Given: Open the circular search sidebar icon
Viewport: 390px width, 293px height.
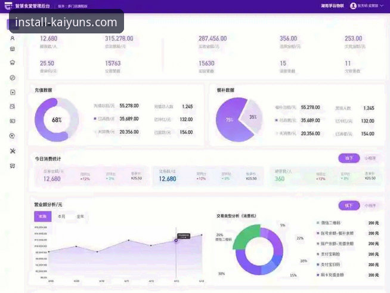Looking at the screenshot, I should click(12, 136).
